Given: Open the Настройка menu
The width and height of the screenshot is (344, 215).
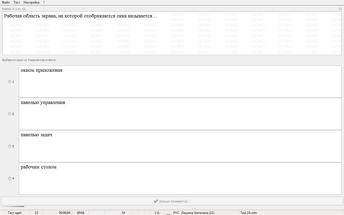Looking at the screenshot, I should point(31,2).
